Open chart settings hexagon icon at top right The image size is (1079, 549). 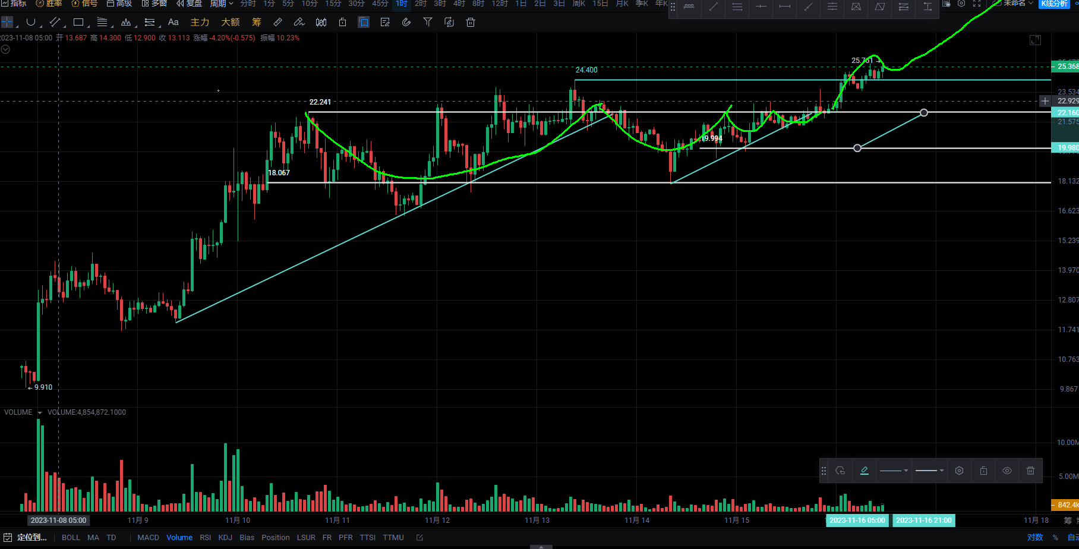point(961,4)
